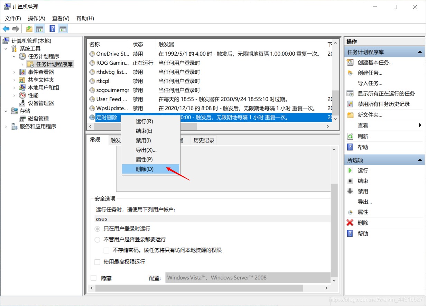Collapse the 所选项 actions section header
The image size is (426, 306).
click(x=420, y=160)
